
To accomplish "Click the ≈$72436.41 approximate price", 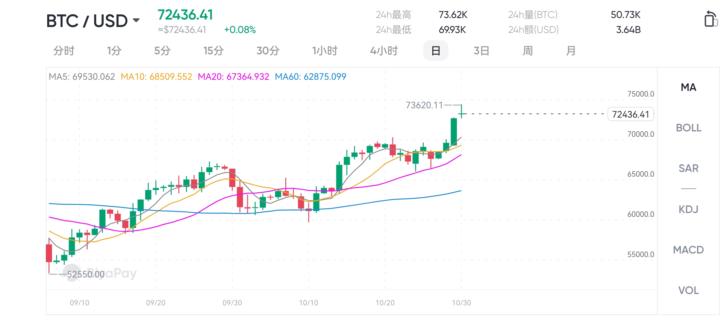I will (182, 30).
